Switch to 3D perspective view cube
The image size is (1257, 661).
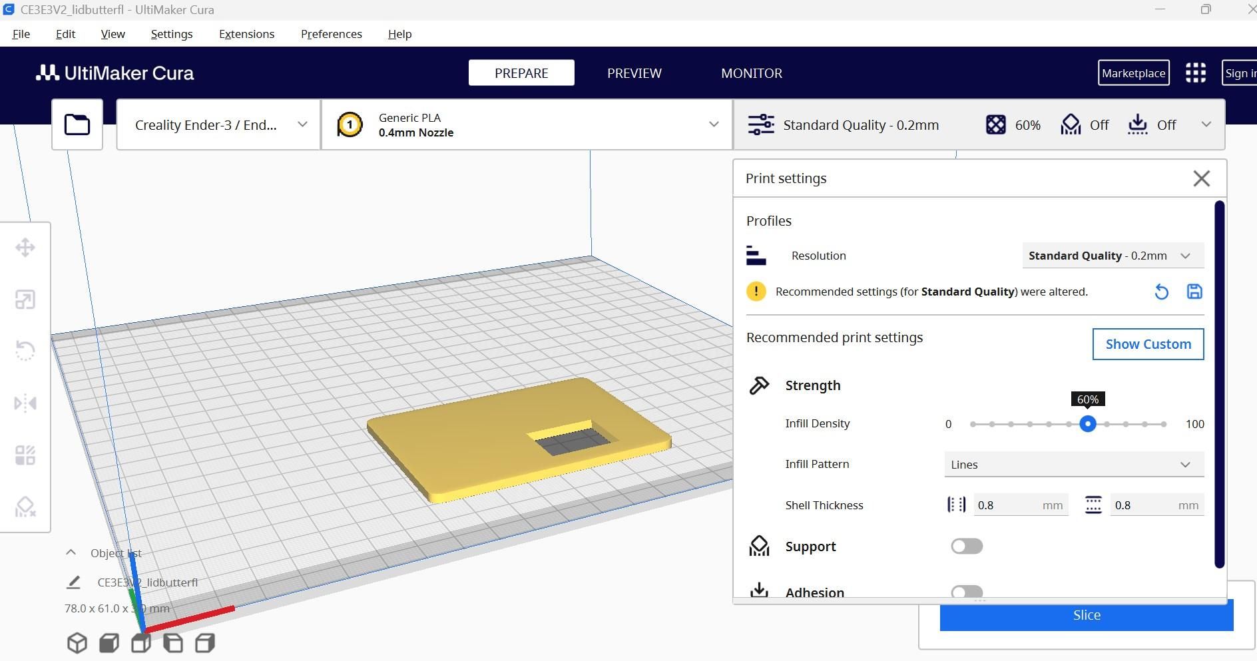[77, 643]
